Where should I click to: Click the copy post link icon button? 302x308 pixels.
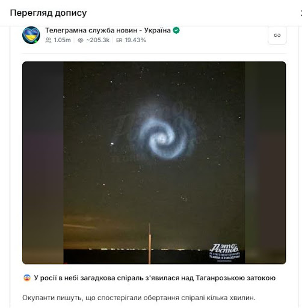[x=277, y=35]
